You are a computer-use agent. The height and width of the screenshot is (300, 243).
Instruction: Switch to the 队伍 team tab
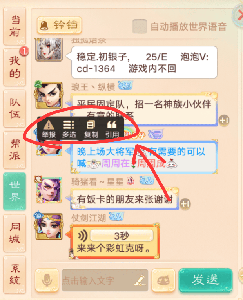click(15, 108)
